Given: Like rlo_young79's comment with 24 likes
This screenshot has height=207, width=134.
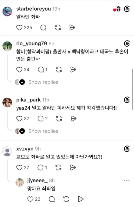Looking at the screenshot, I should tap(19, 70).
